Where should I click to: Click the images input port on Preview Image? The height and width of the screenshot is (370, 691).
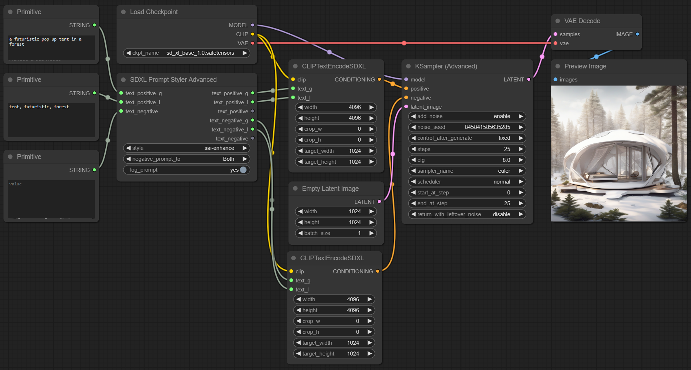point(555,79)
